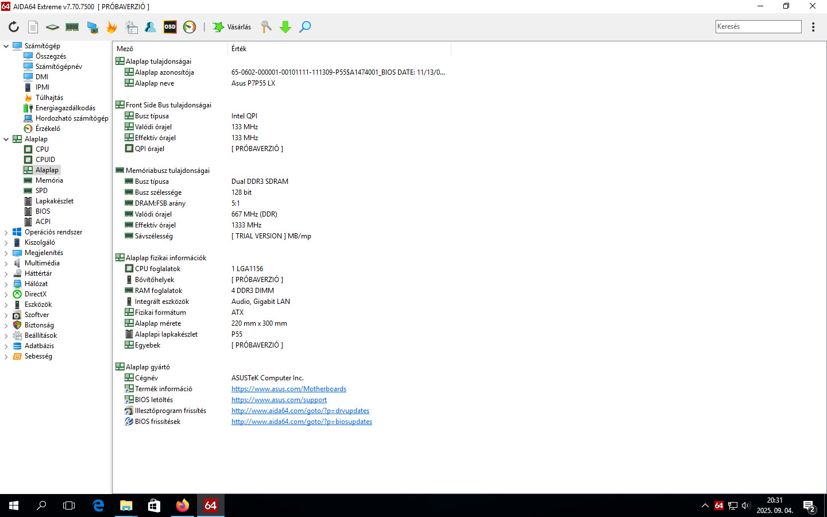The height and width of the screenshot is (517, 827).
Task: Click the Mező column header
Action: coord(171,49)
